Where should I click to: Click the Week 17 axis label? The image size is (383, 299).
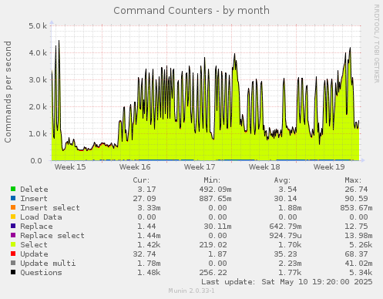(x=200, y=167)
